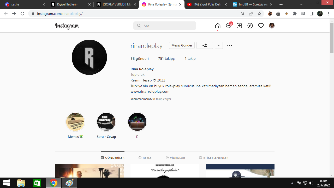Launch File Explorer from taskbar

pyautogui.click(x=21, y=183)
